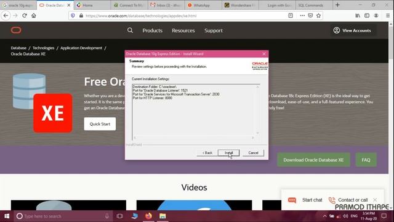Click Download Oracle Database XE

click(x=313, y=160)
